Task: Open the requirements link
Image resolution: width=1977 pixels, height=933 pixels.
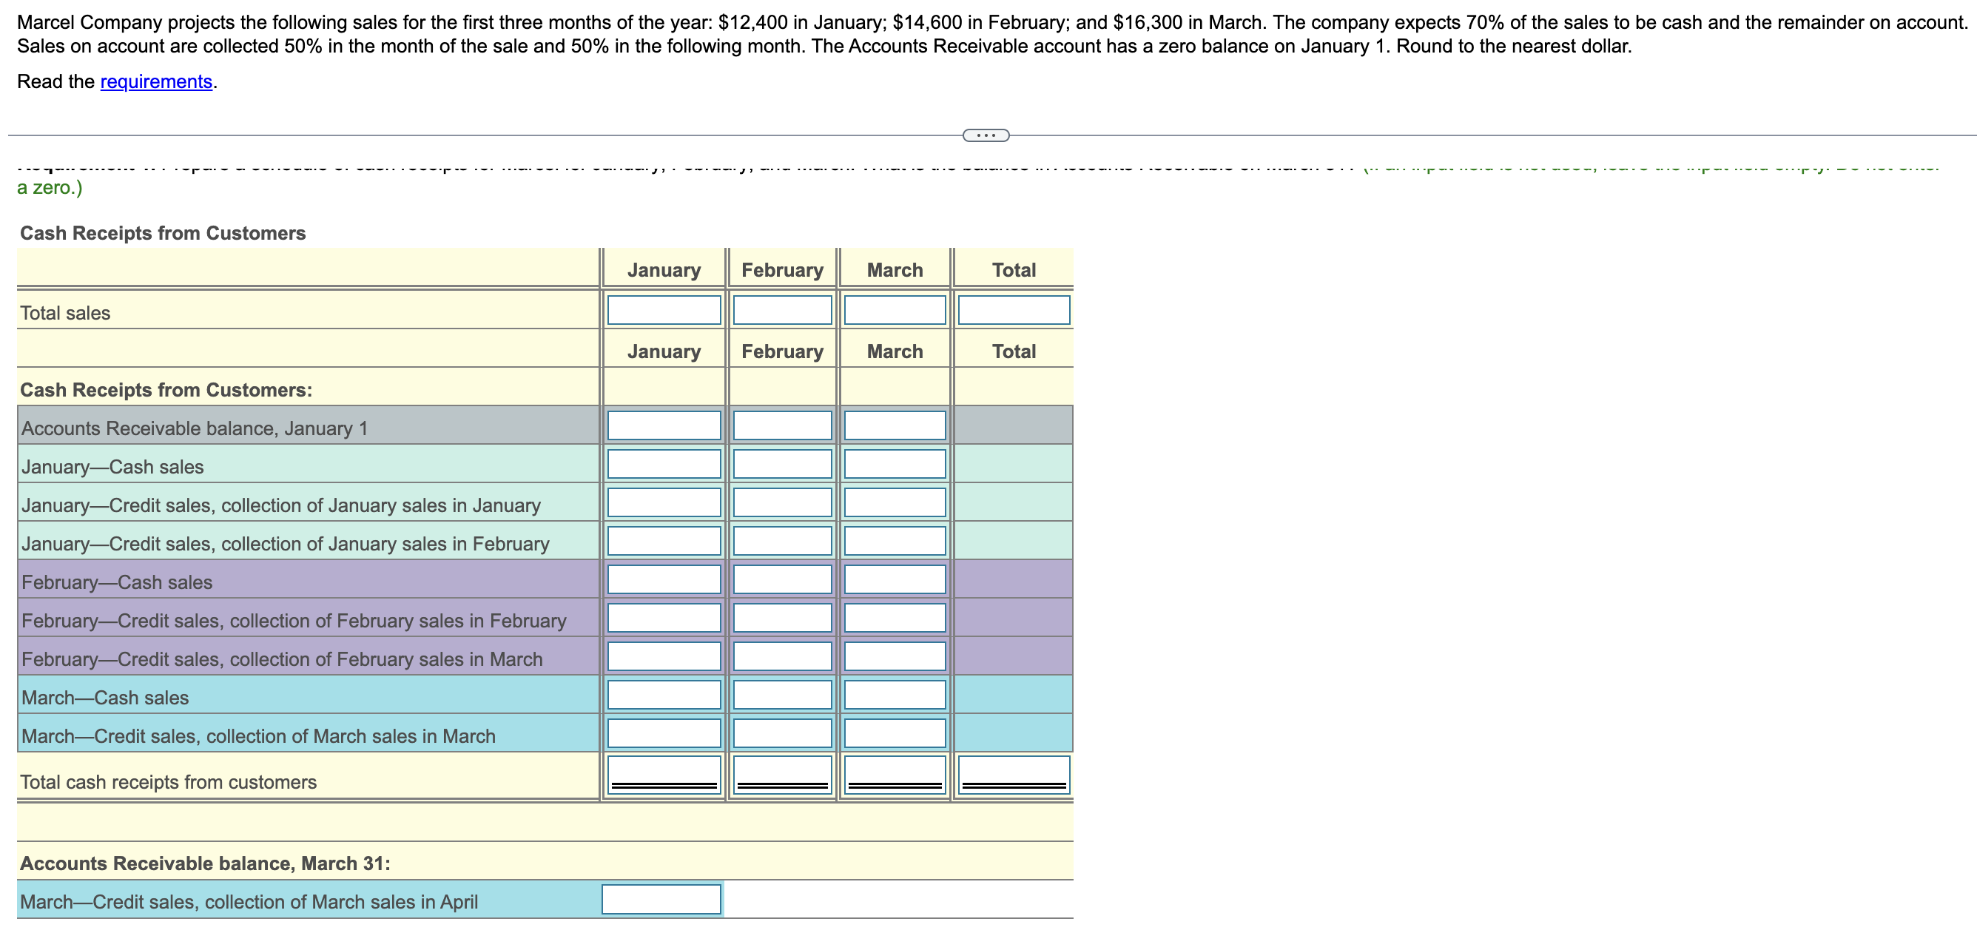Action: [156, 81]
